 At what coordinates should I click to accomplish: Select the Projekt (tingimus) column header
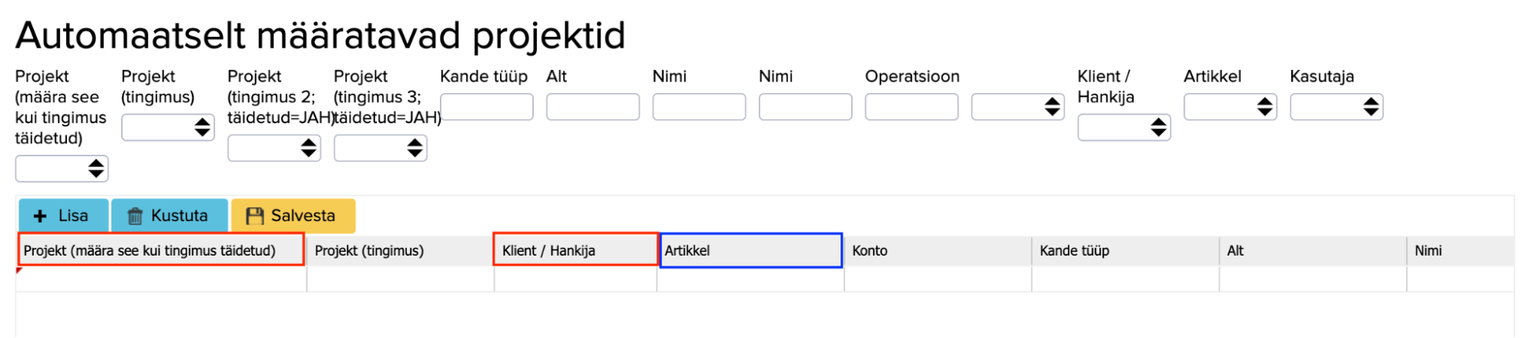click(399, 251)
